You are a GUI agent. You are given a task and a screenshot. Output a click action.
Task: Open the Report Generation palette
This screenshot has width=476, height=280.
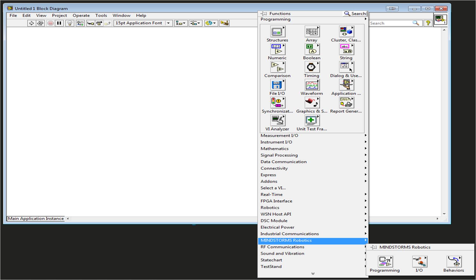[346, 103]
